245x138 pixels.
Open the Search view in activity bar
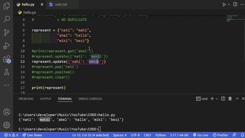pyautogui.click(x=7, y=19)
